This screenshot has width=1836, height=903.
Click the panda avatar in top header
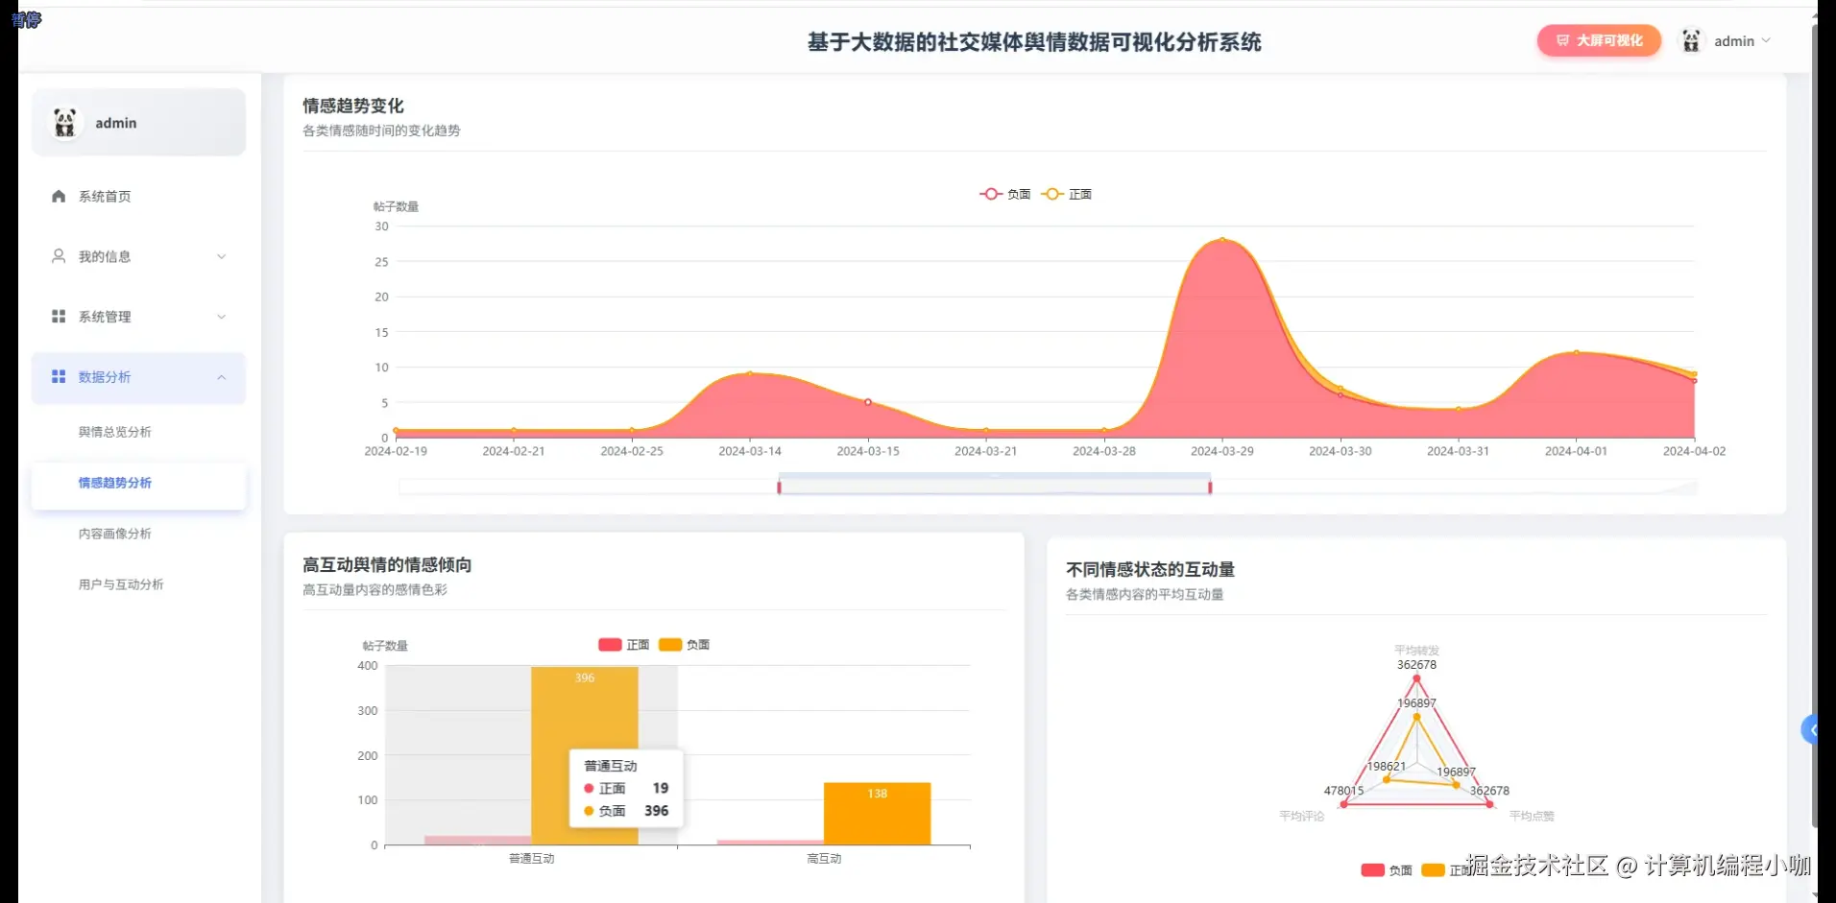(x=1691, y=40)
